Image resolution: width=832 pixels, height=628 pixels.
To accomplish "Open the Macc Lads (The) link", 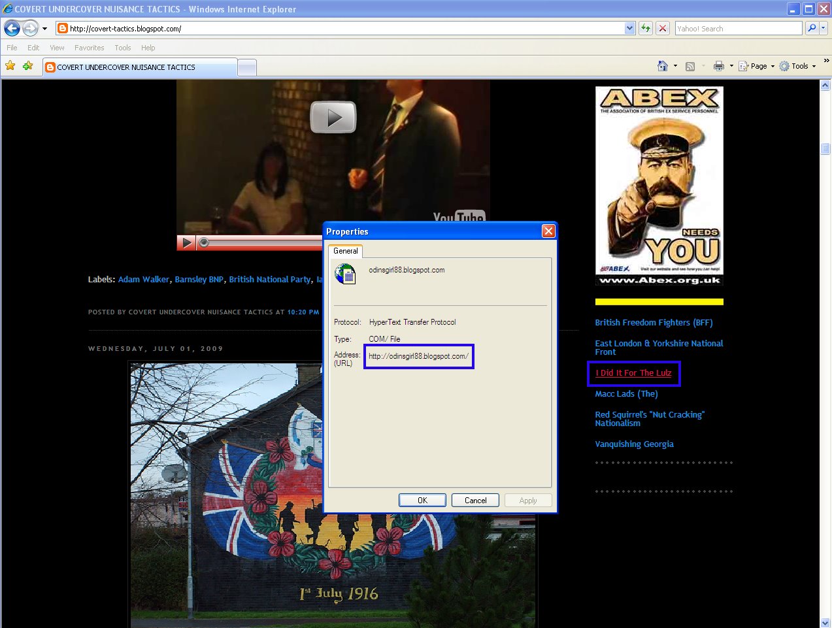I will [x=626, y=394].
